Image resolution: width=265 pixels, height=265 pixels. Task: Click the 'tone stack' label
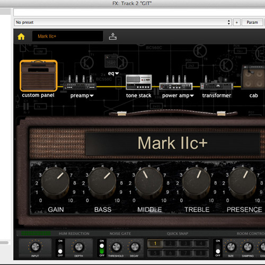point(139,95)
